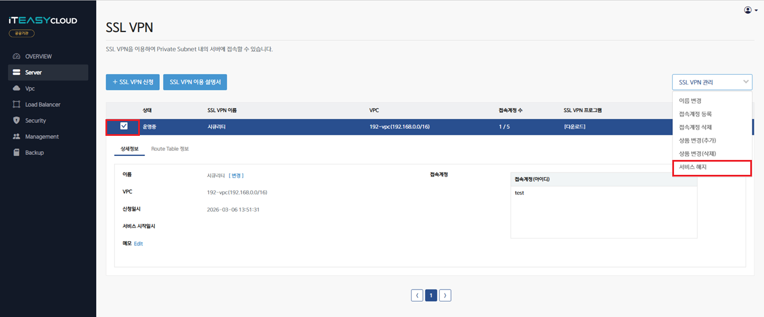Click the OVERVIEW dashboard icon in sidebar

click(16, 57)
